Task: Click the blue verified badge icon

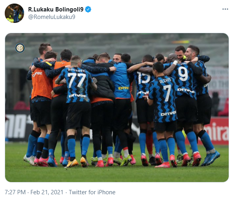Action: [88, 9]
